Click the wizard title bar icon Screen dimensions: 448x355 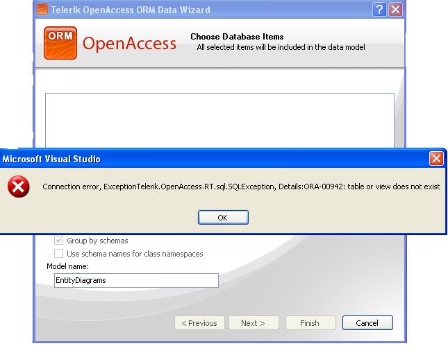42,9
